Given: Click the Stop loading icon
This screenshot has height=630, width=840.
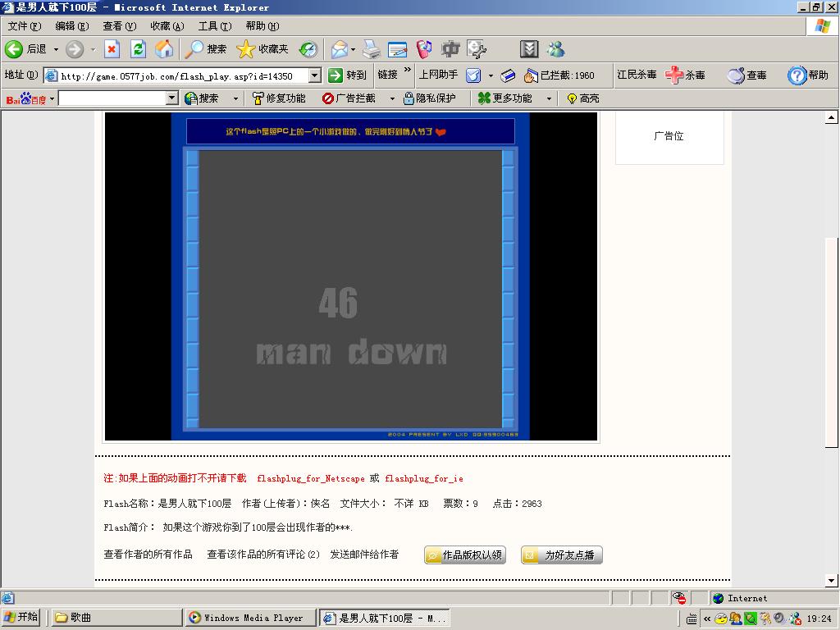Looking at the screenshot, I should tap(112, 49).
